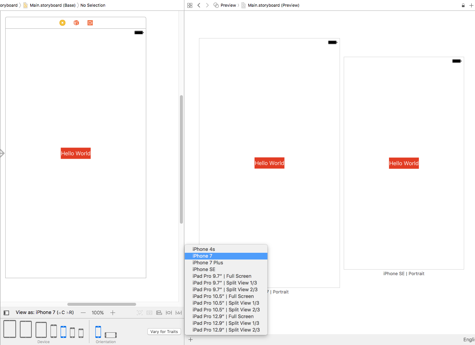Choose iPad Pro 12.9" Split View 2/3
The width and height of the screenshot is (475, 345).
click(x=226, y=330)
